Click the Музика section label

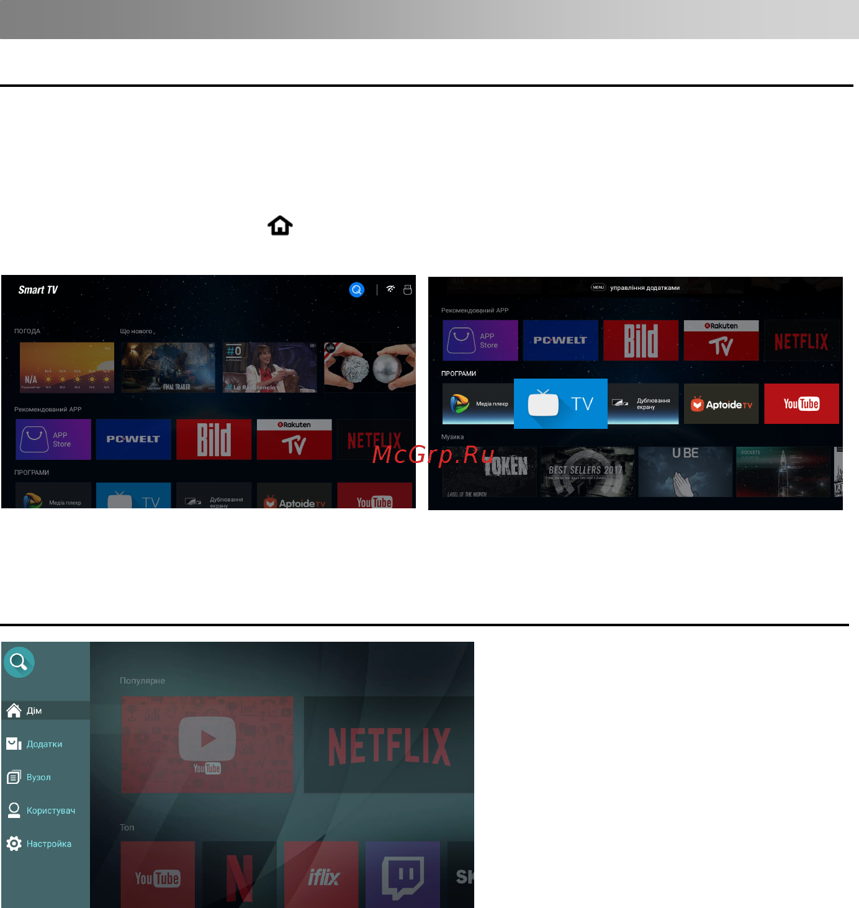[452, 437]
